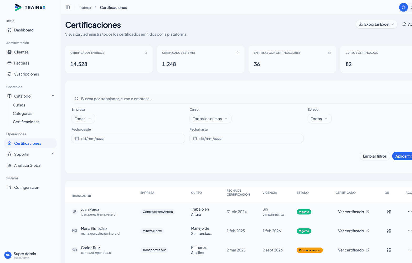Open Analítica Global page
Screen dimensions: 412x263
[x=30, y=165]
